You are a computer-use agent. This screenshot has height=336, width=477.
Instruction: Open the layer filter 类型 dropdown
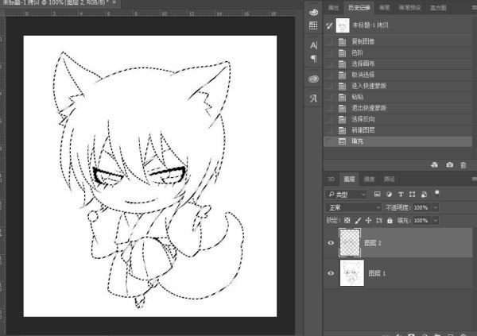(346, 193)
